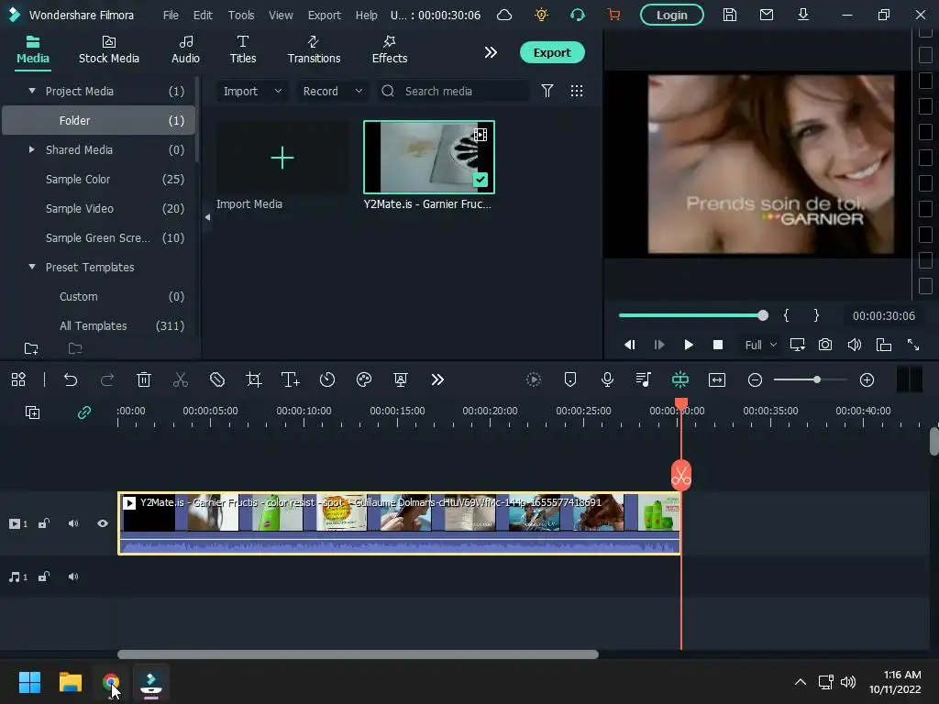Open the color palette icon
This screenshot has height=704, width=939.
[364, 379]
